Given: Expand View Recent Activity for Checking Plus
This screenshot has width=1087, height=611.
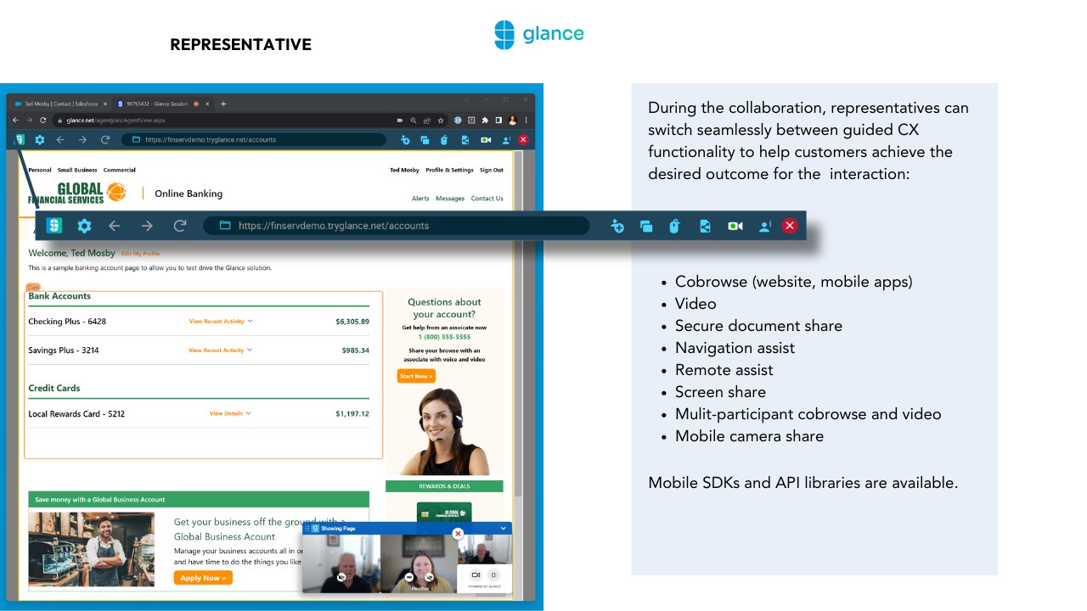Looking at the screenshot, I should (x=221, y=322).
